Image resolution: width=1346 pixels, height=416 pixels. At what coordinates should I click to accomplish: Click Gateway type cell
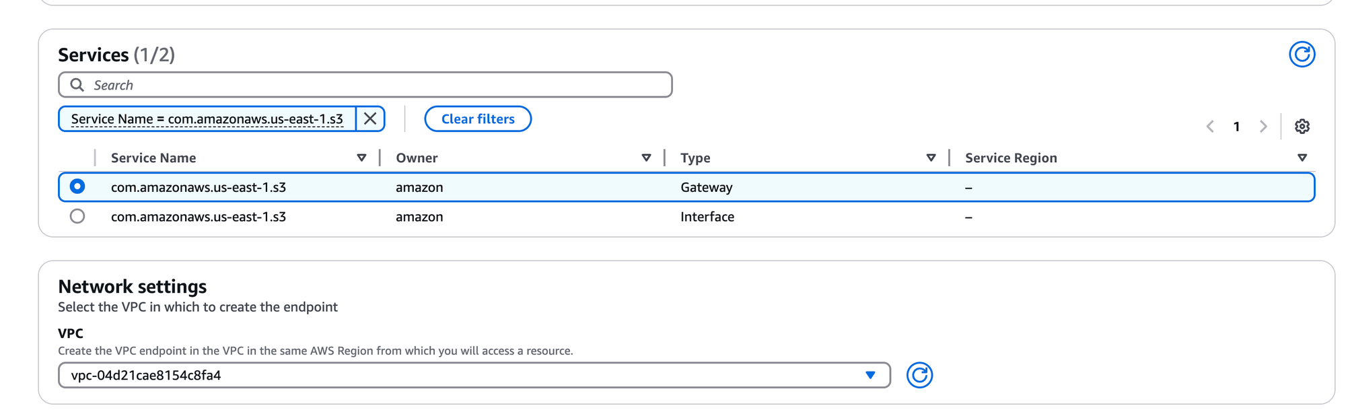coord(706,187)
